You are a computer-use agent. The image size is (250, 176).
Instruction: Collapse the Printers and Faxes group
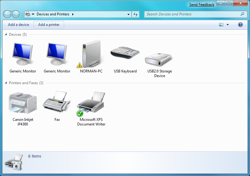[6, 83]
